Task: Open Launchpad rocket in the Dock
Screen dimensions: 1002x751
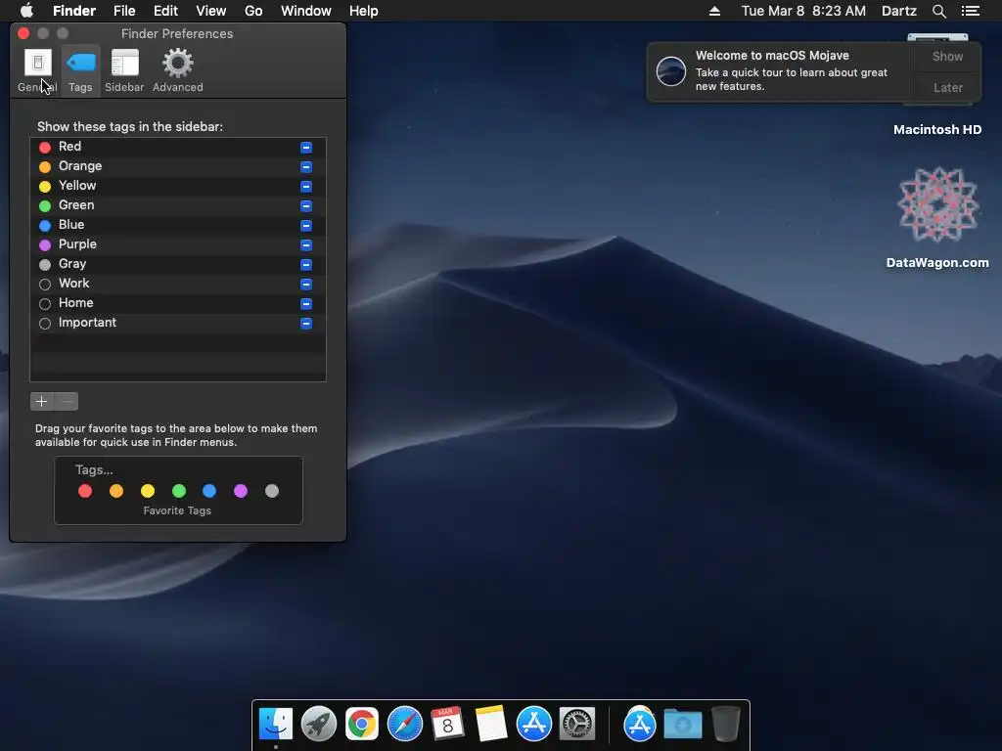Action: pos(319,725)
